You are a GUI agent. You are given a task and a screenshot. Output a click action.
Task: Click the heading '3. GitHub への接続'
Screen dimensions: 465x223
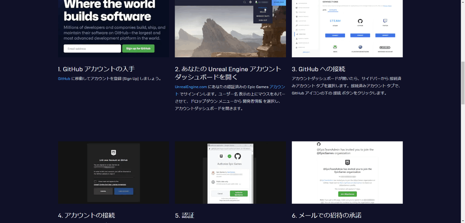coord(319,69)
